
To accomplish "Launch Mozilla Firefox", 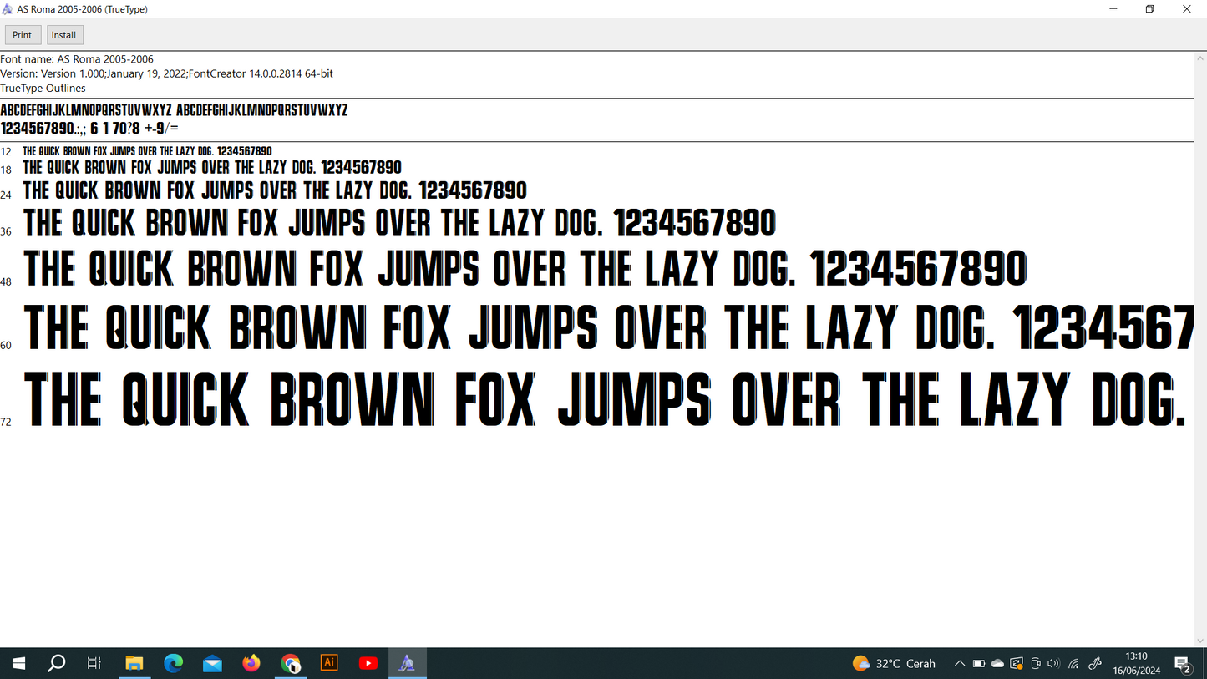I will coord(251,662).
